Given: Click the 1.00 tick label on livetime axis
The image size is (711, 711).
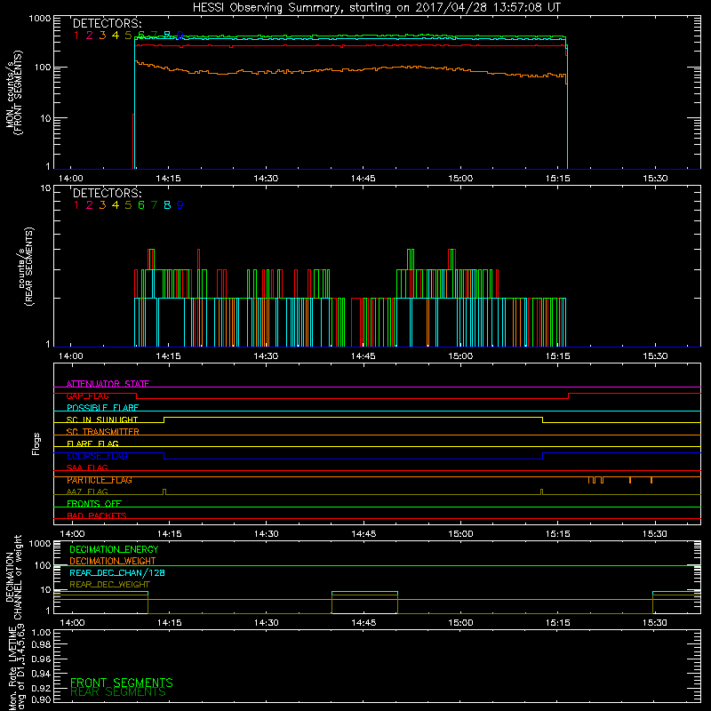Looking at the screenshot, I should (x=41, y=633).
